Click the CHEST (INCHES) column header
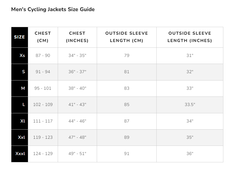The width and height of the screenshot is (235, 174). 77,37
